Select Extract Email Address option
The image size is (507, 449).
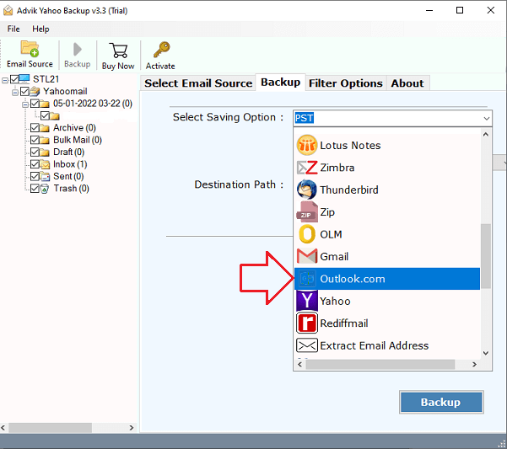tap(386, 345)
